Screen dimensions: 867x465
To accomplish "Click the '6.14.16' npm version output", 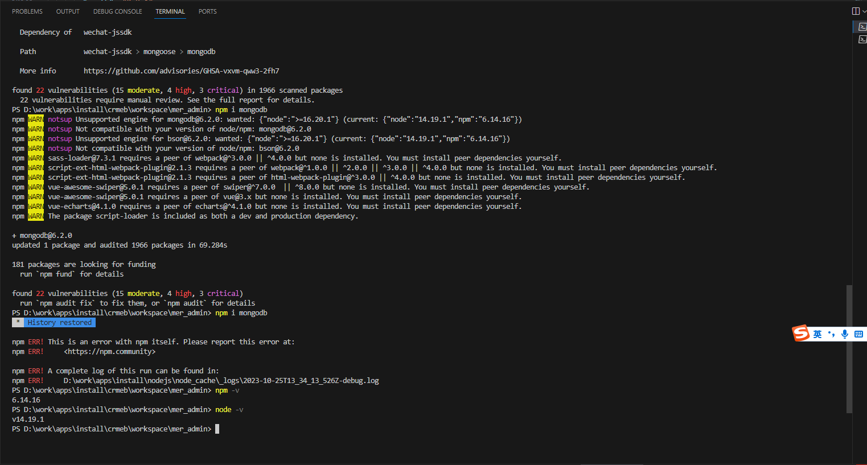I will tap(26, 400).
